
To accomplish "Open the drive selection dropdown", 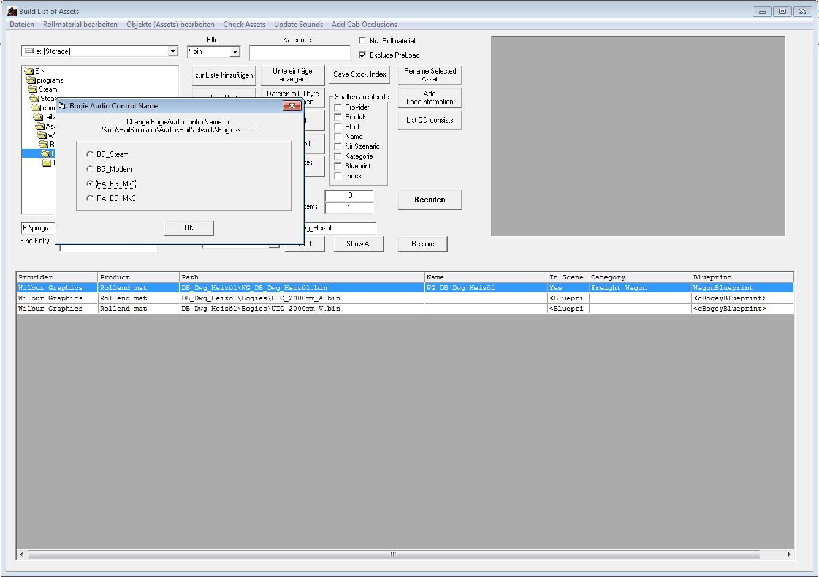I will pyautogui.click(x=173, y=51).
